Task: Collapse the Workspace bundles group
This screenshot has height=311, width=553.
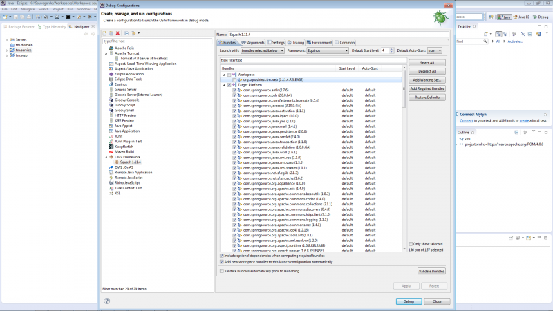Action: point(223,75)
